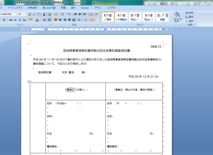Viewport: 213px width, 155px height.
Task: Insert enclosed character icon
Action: [x=50, y=20]
